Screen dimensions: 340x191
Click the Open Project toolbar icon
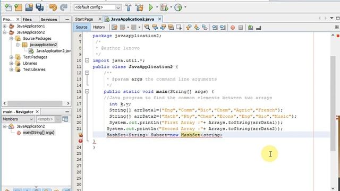(29, 7)
